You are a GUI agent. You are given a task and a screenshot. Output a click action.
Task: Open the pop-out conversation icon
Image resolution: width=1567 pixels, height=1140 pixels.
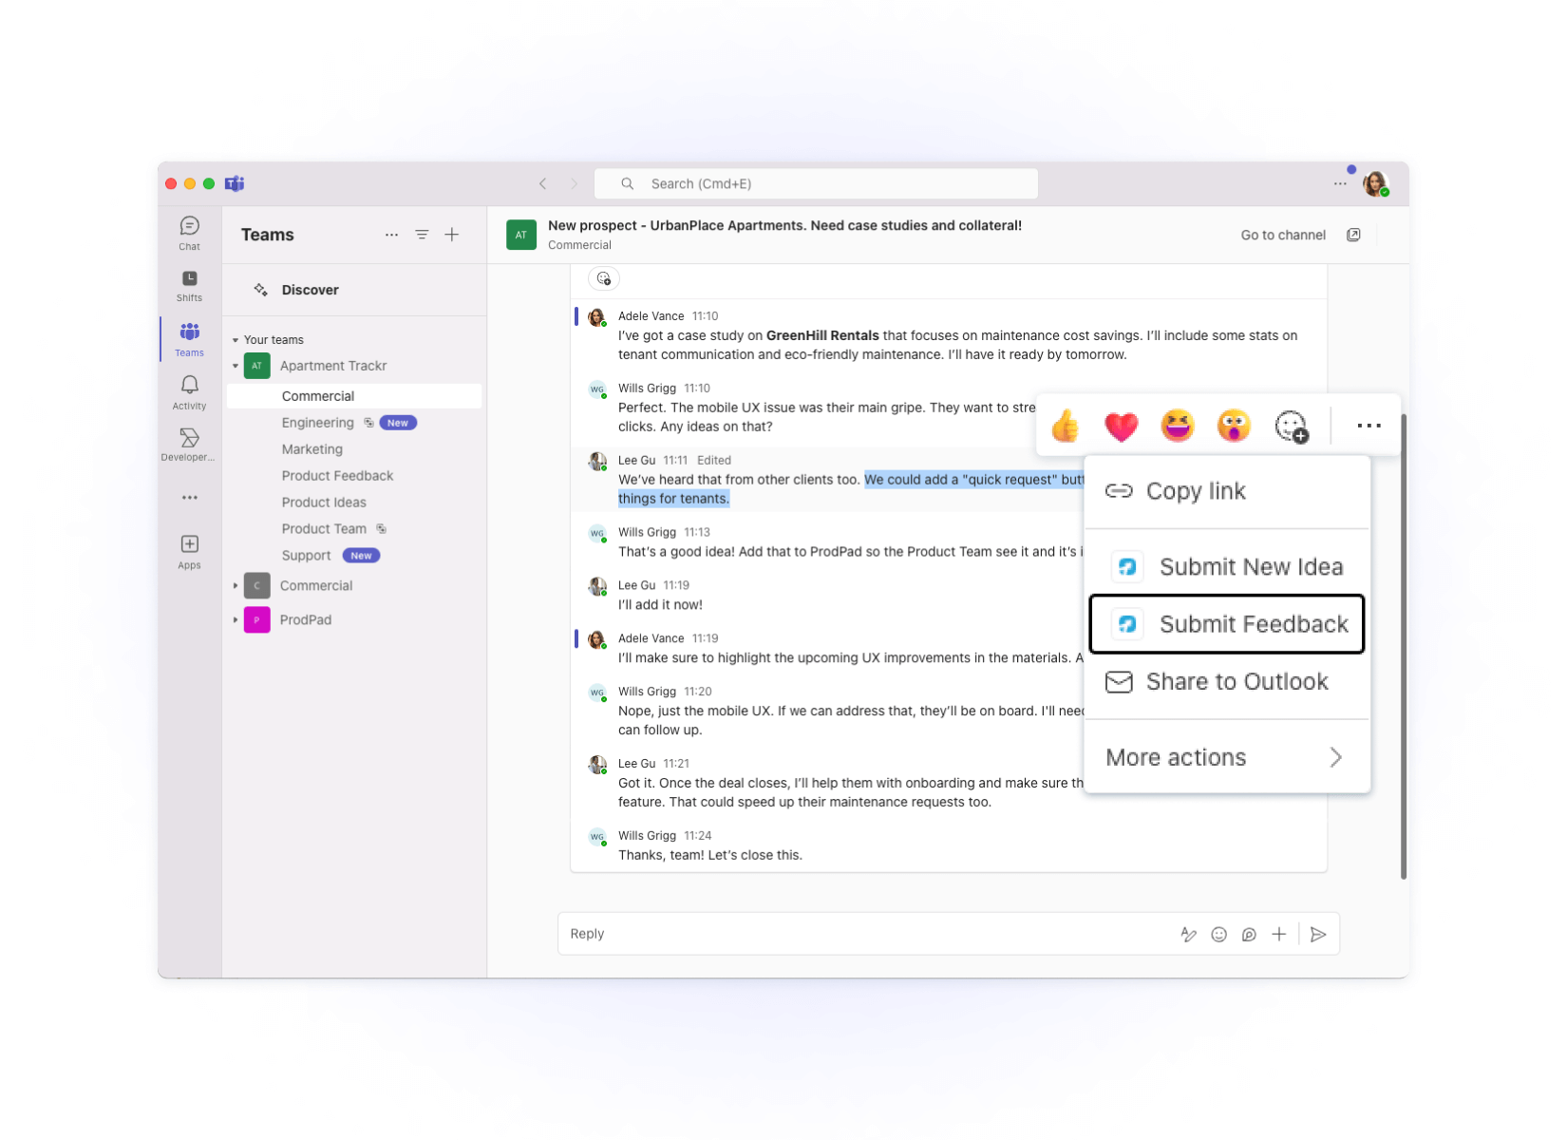[1353, 235]
